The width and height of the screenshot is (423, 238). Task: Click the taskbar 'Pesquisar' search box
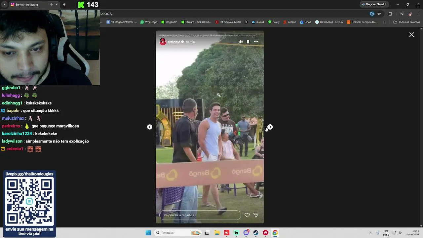point(178,233)
